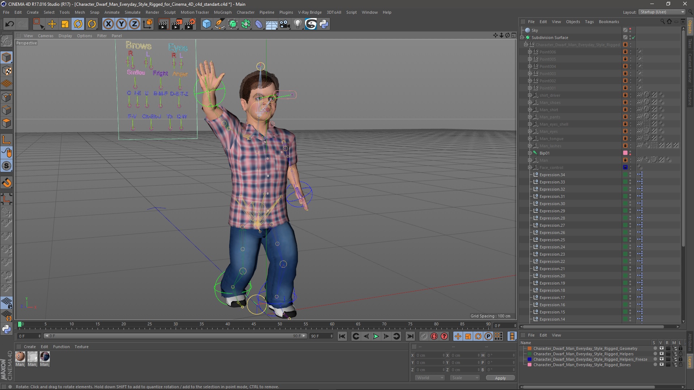Image resolution: width=694 pixels, height=390 pixels.
Task: Add a camera object icon
Action: pyautogui.click(x=285, y=24)
